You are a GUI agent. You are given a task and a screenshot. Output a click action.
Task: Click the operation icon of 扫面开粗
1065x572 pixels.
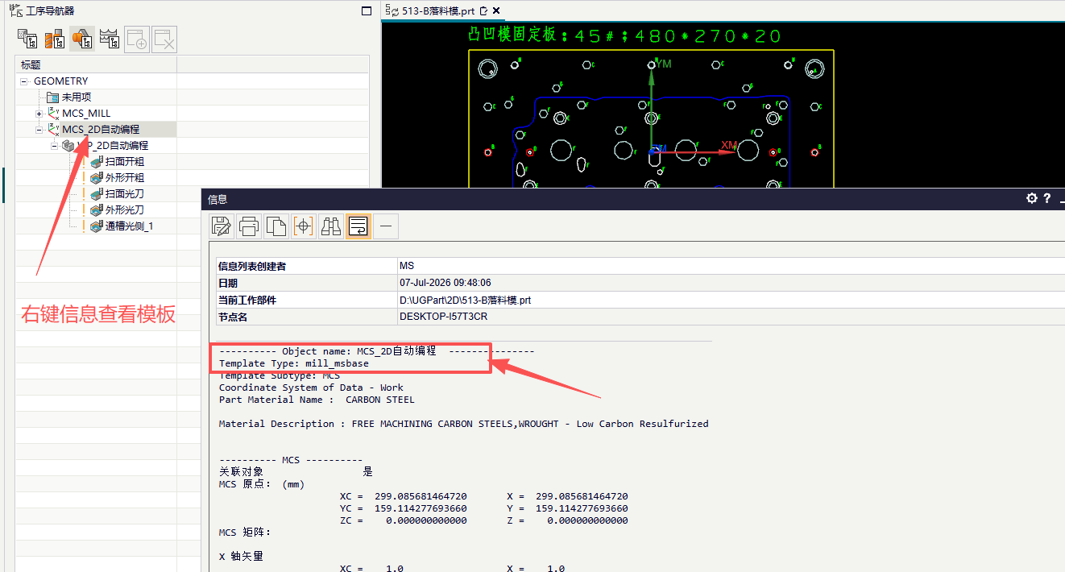(x=97, y=162)
